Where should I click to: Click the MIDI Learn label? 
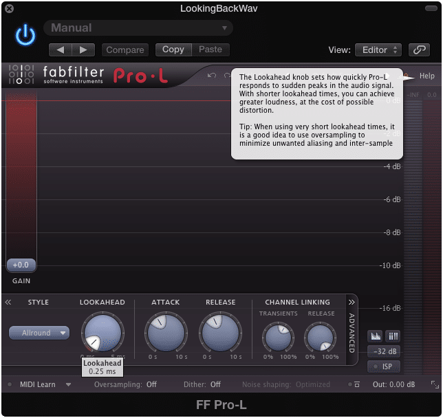[38, 384]
